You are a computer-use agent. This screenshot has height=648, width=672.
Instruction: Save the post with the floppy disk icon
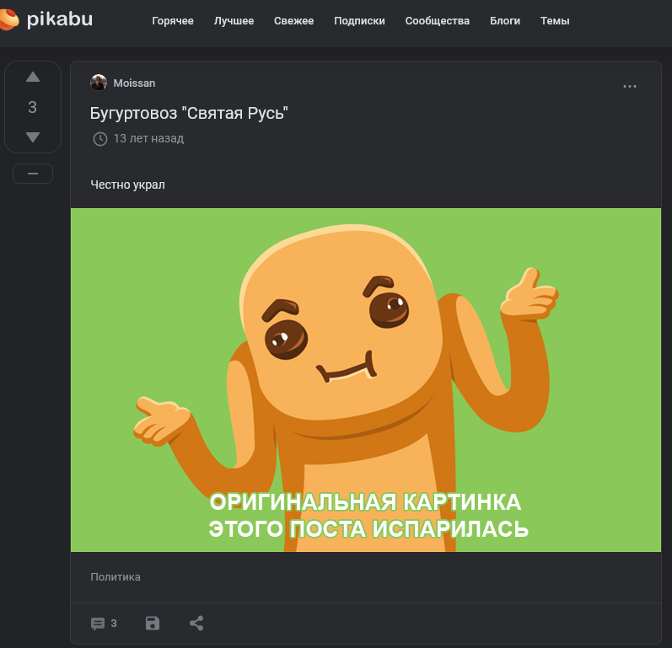[x=152, y=624]
